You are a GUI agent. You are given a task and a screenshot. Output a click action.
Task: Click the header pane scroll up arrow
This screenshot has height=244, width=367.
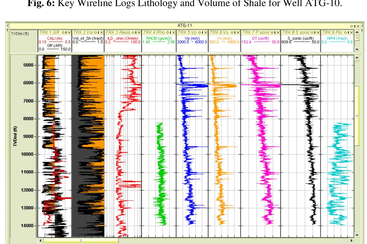click(357, 32)
